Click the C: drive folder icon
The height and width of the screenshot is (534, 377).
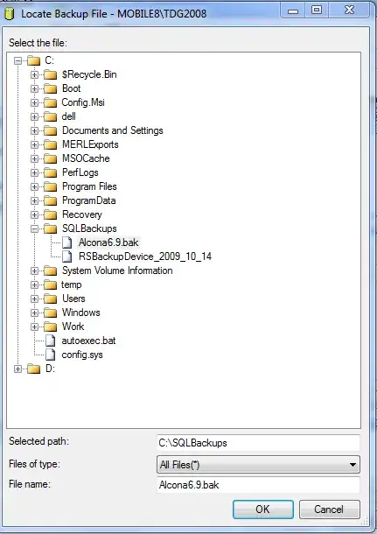(34, 60)
